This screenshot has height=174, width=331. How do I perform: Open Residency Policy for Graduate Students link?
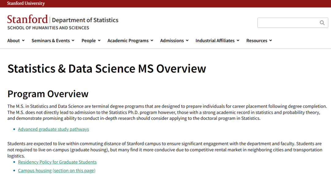click(57, 162)
